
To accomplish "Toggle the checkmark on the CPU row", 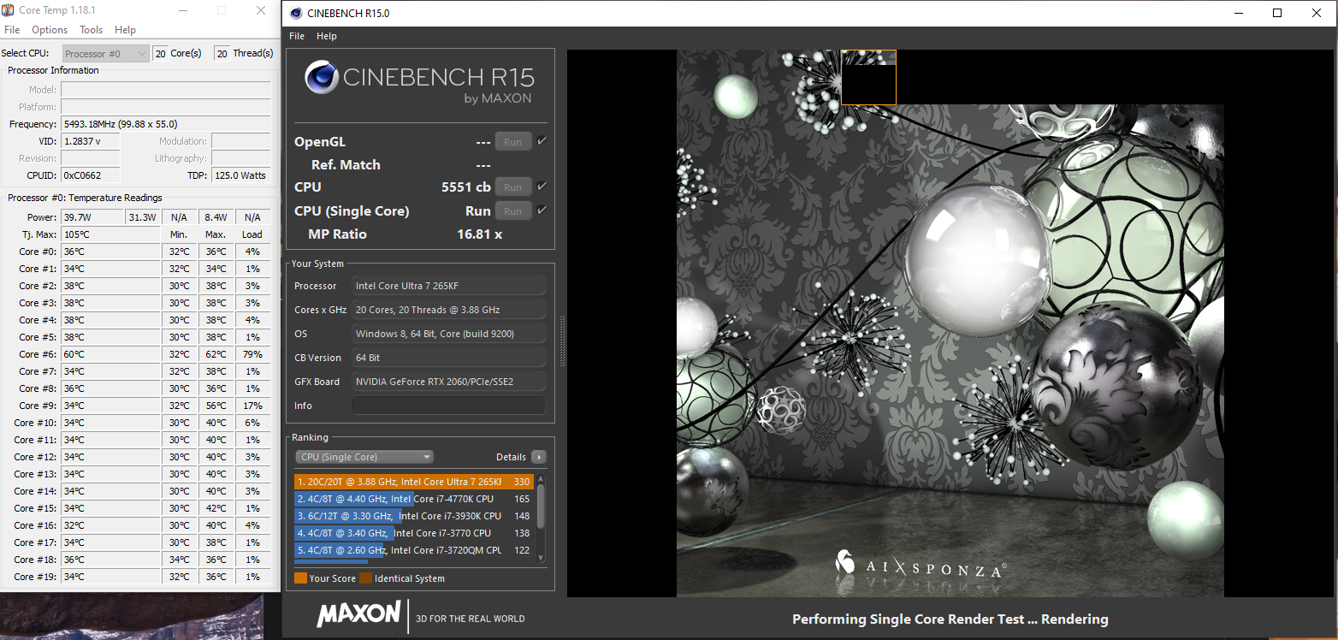I will tap(542, 187).
